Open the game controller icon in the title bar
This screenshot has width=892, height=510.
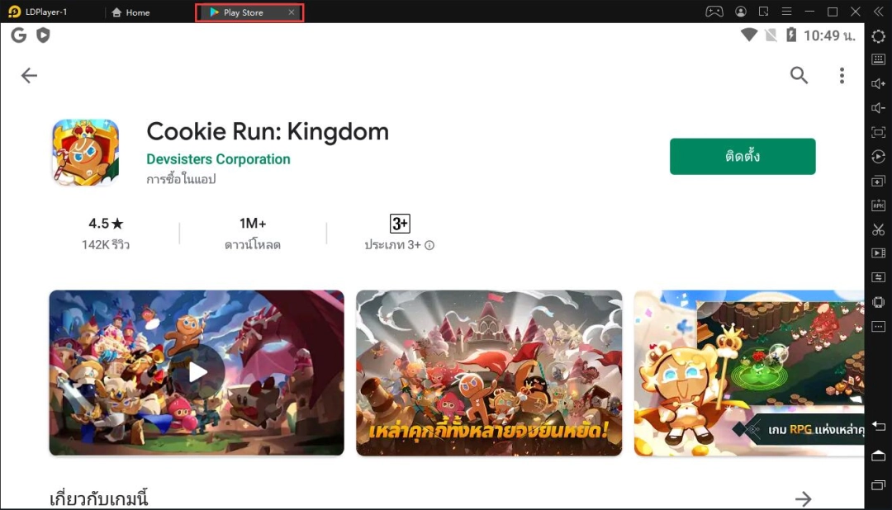(x=714, y=12)
